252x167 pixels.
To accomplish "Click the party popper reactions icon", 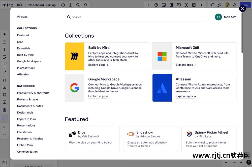I will click(x=219, y=5).
